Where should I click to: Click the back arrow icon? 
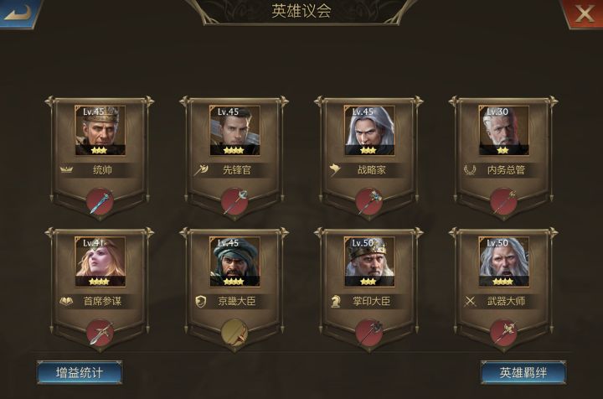click(18, 13)
